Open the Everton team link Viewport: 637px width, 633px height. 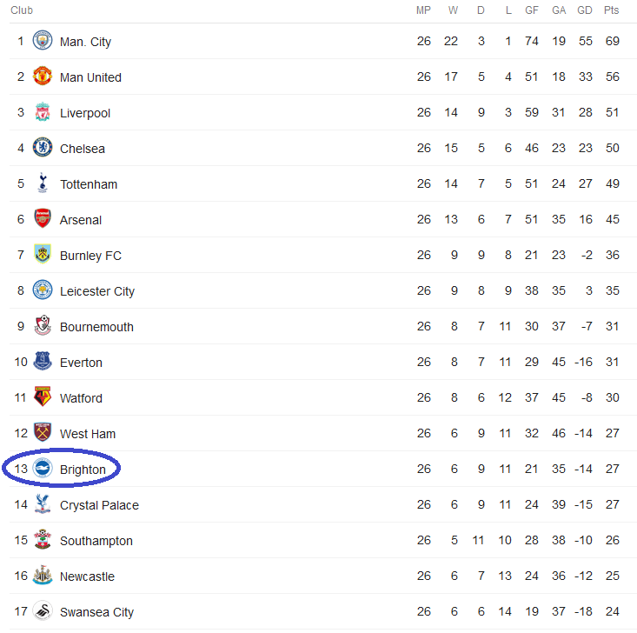click(81, 363)
